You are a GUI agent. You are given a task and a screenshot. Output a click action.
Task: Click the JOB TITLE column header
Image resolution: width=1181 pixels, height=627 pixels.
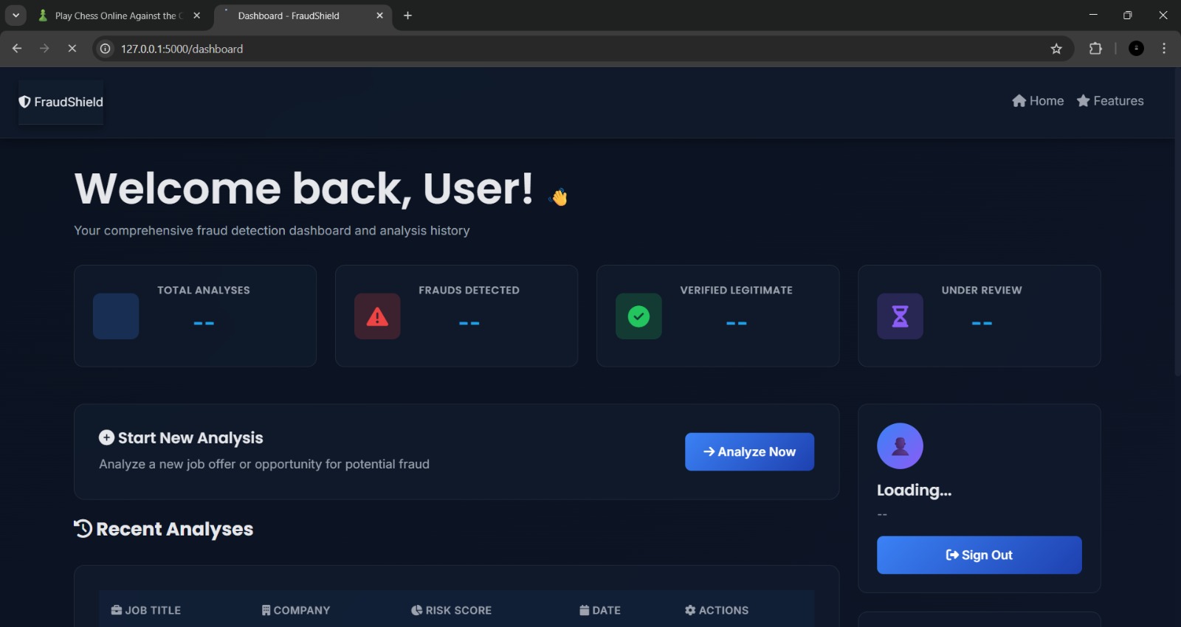coord(146,610)
